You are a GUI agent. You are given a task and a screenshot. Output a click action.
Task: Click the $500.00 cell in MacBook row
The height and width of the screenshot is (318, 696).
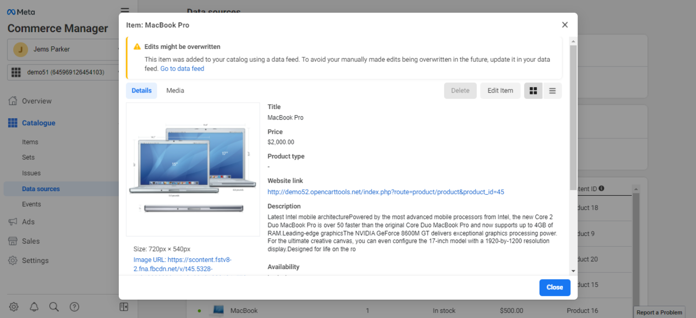coord(512,311)
